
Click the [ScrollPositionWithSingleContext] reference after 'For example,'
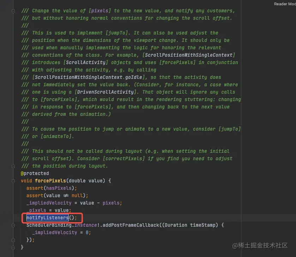(x=189, y=55)
